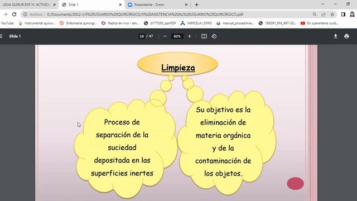The height and width of the screenshot is (201, 357).
Task: Download the PDF file
Action: click(336, 36)
